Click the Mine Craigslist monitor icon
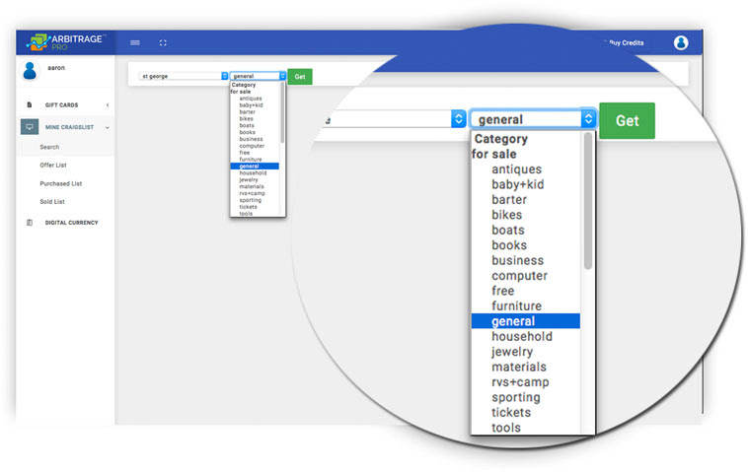Screen dimensions: 748x472 click(30, 127)
